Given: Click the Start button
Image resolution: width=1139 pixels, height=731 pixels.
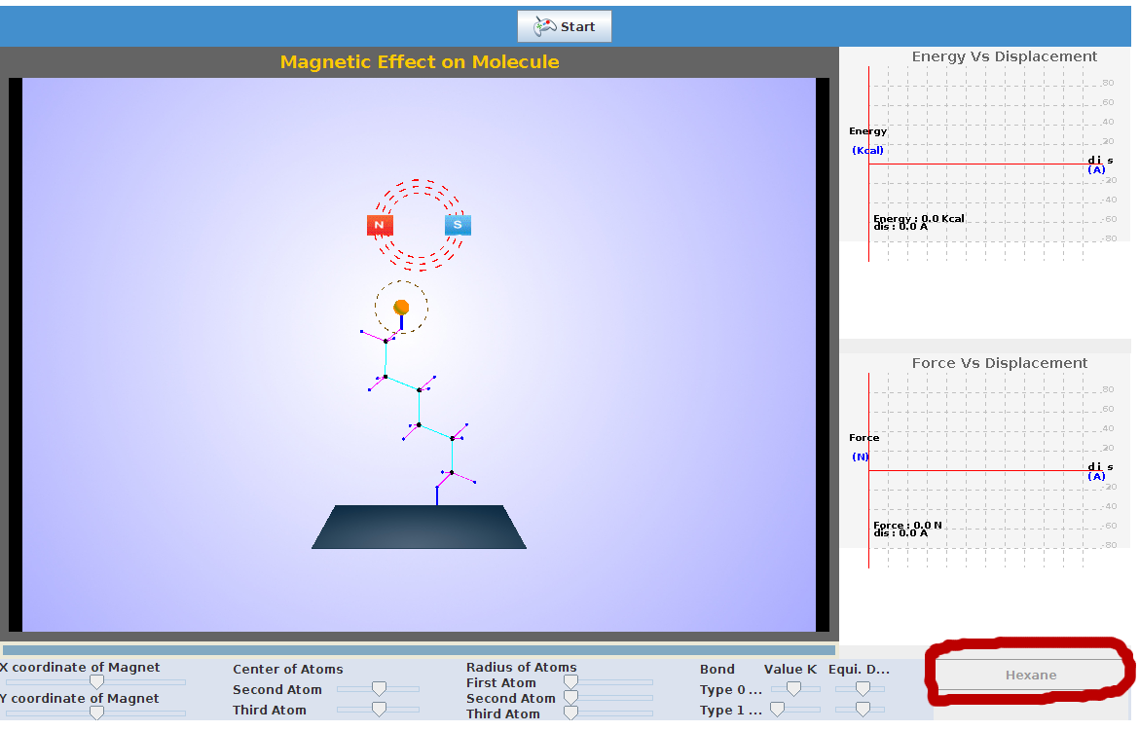Looking at the screenshot, I should (565, 26).
